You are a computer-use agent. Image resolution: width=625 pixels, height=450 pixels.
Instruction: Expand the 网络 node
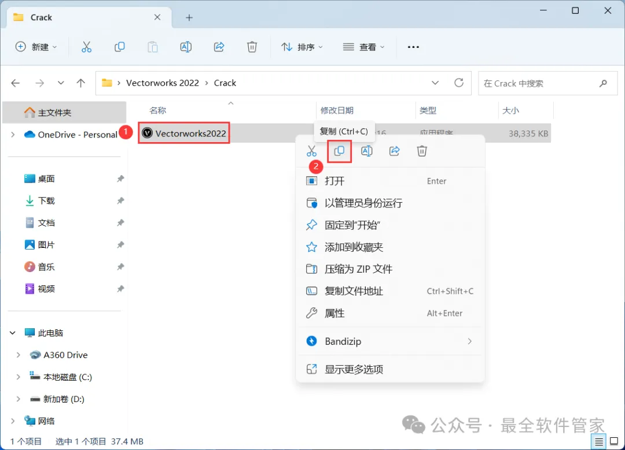tap(13, 421)
